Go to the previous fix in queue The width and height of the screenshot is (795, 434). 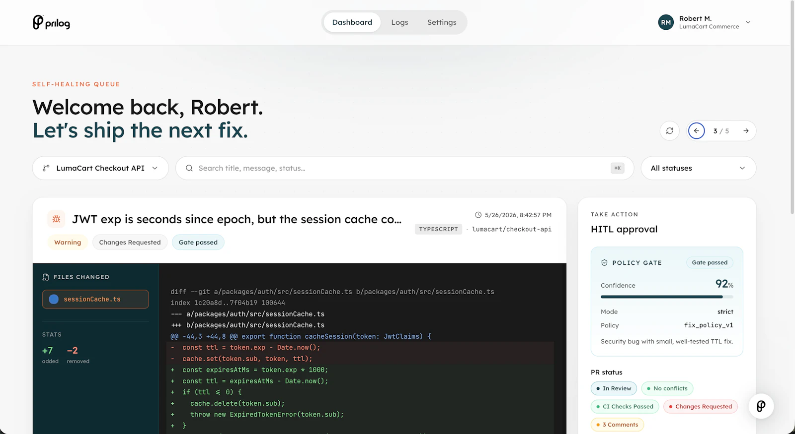point(697,131)
